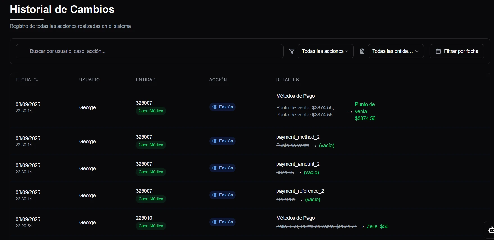Click the eye icon in the first Edición badge
This screenshot has height=240, width=494.
[x=215, y=107]
